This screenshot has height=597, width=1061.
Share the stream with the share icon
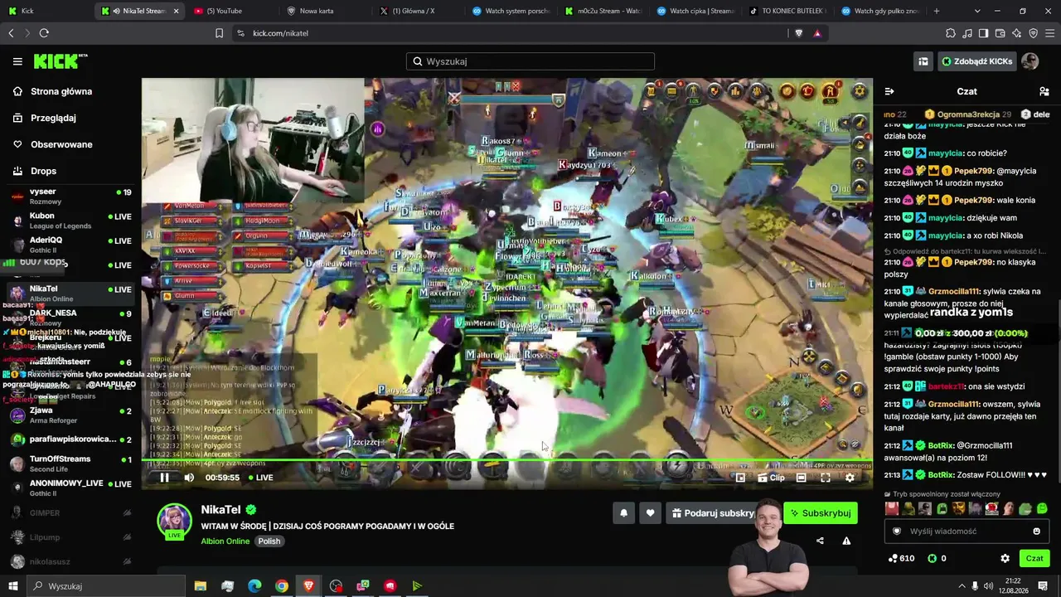click(820, 541)
